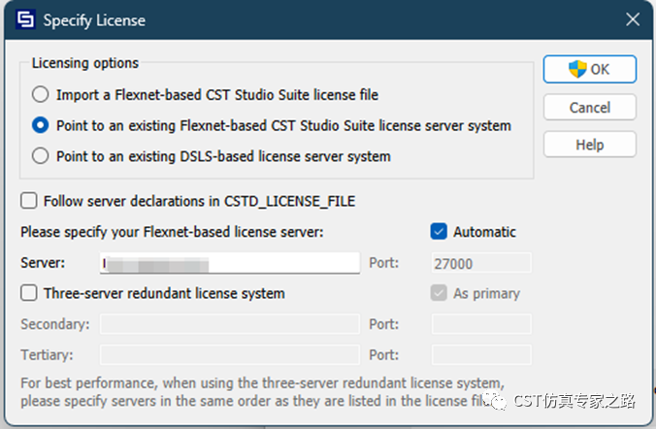
Task: Click the Licensing options group label
Action: click(85, 63)
